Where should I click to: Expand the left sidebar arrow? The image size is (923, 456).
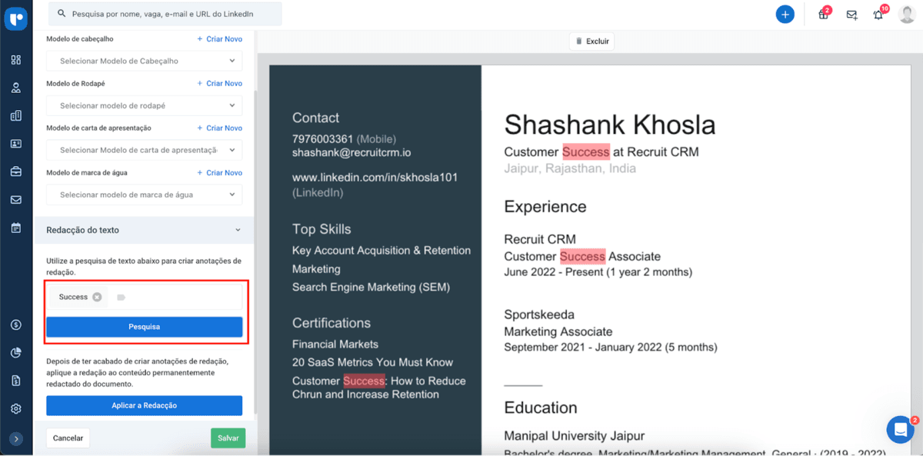point(16,438)
